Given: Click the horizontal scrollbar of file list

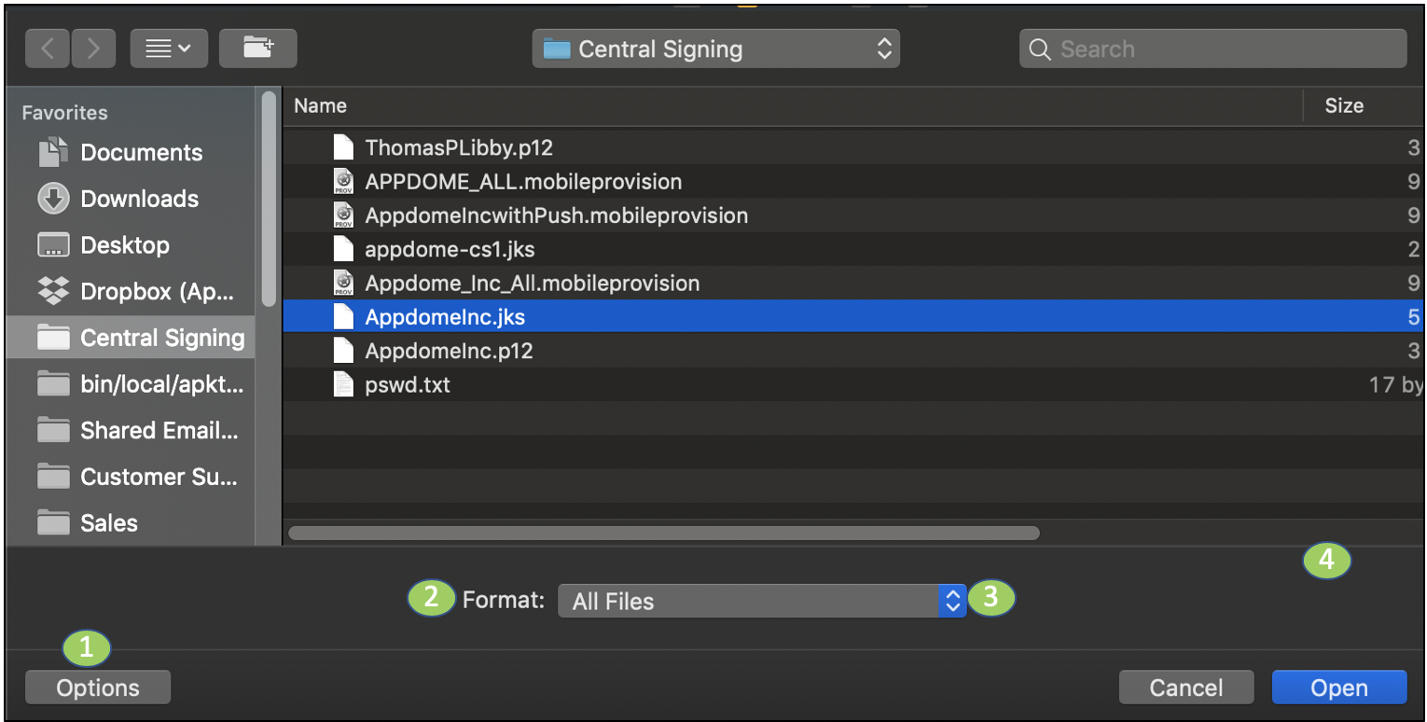Looking at the screenshot, I should [664, 534].
